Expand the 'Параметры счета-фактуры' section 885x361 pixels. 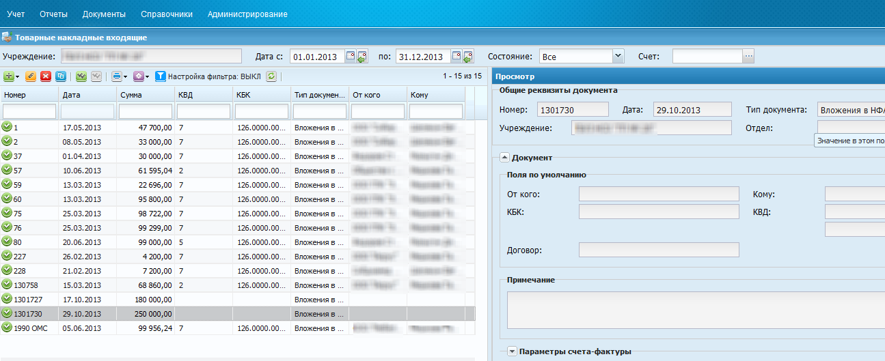click(512, 351)
